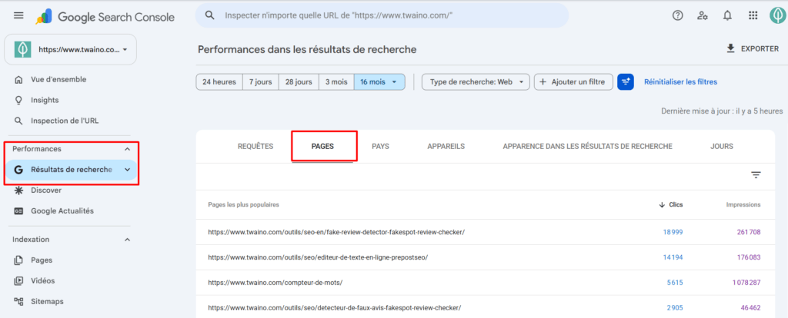Open Pages under Indexation
This screenshot has width=788, height=318.
click(42, 260)
